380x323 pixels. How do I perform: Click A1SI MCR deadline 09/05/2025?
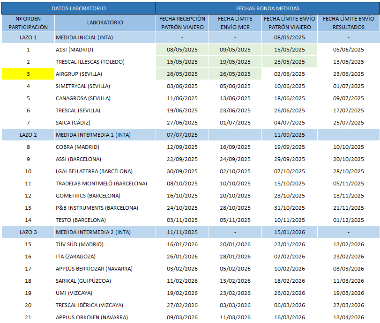[x=235, y=50]
